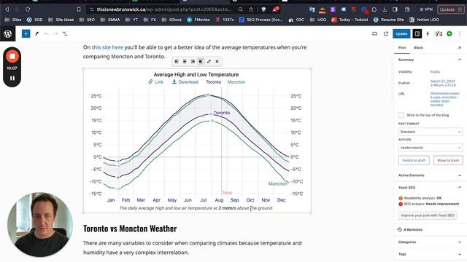Edit the publish date March 21, 2022
Viewport: 467px width, 262px height.
(x=443, y=83)
